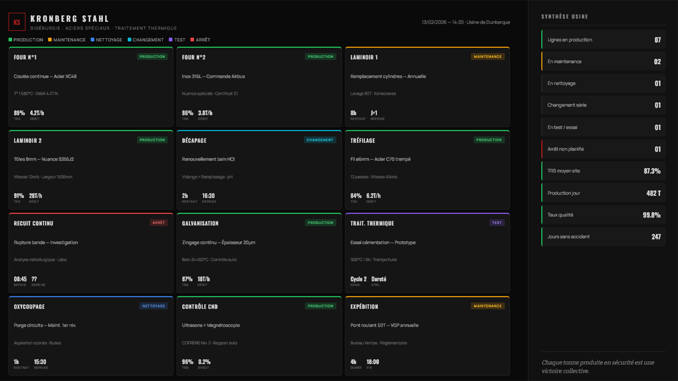Select the yellow MAINTENANCE legend square

click(x=50, y=40)
